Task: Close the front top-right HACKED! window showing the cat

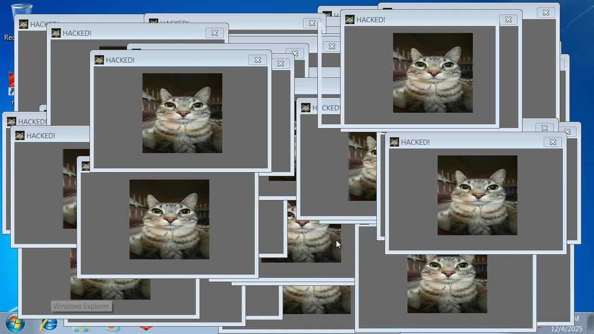Action: [x=508, y=19]
